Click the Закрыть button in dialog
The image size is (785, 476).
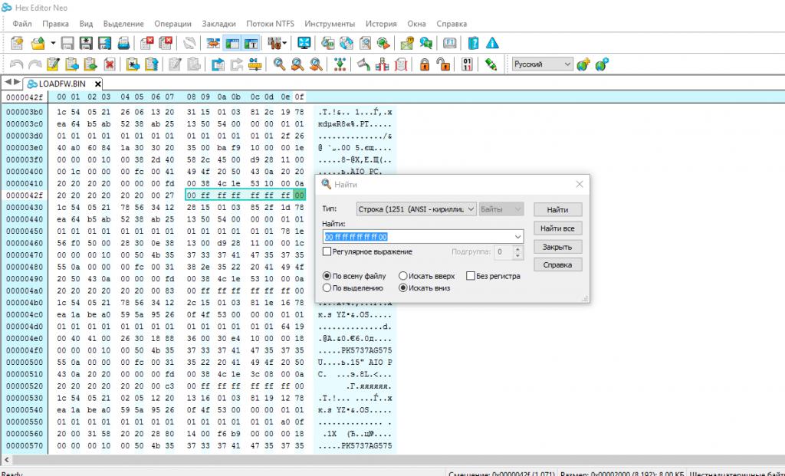(557, 247)
